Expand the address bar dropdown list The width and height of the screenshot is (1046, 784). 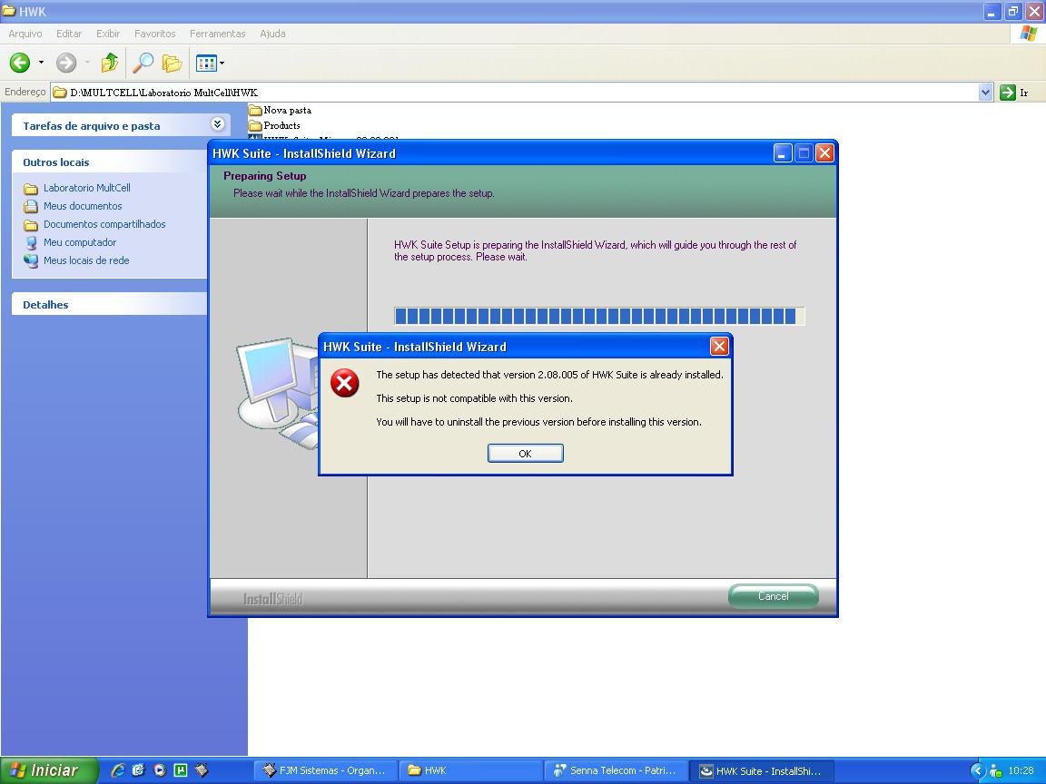(985, 92)
